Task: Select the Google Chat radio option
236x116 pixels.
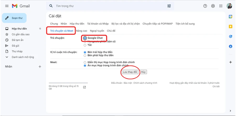Action: [85, 38]
